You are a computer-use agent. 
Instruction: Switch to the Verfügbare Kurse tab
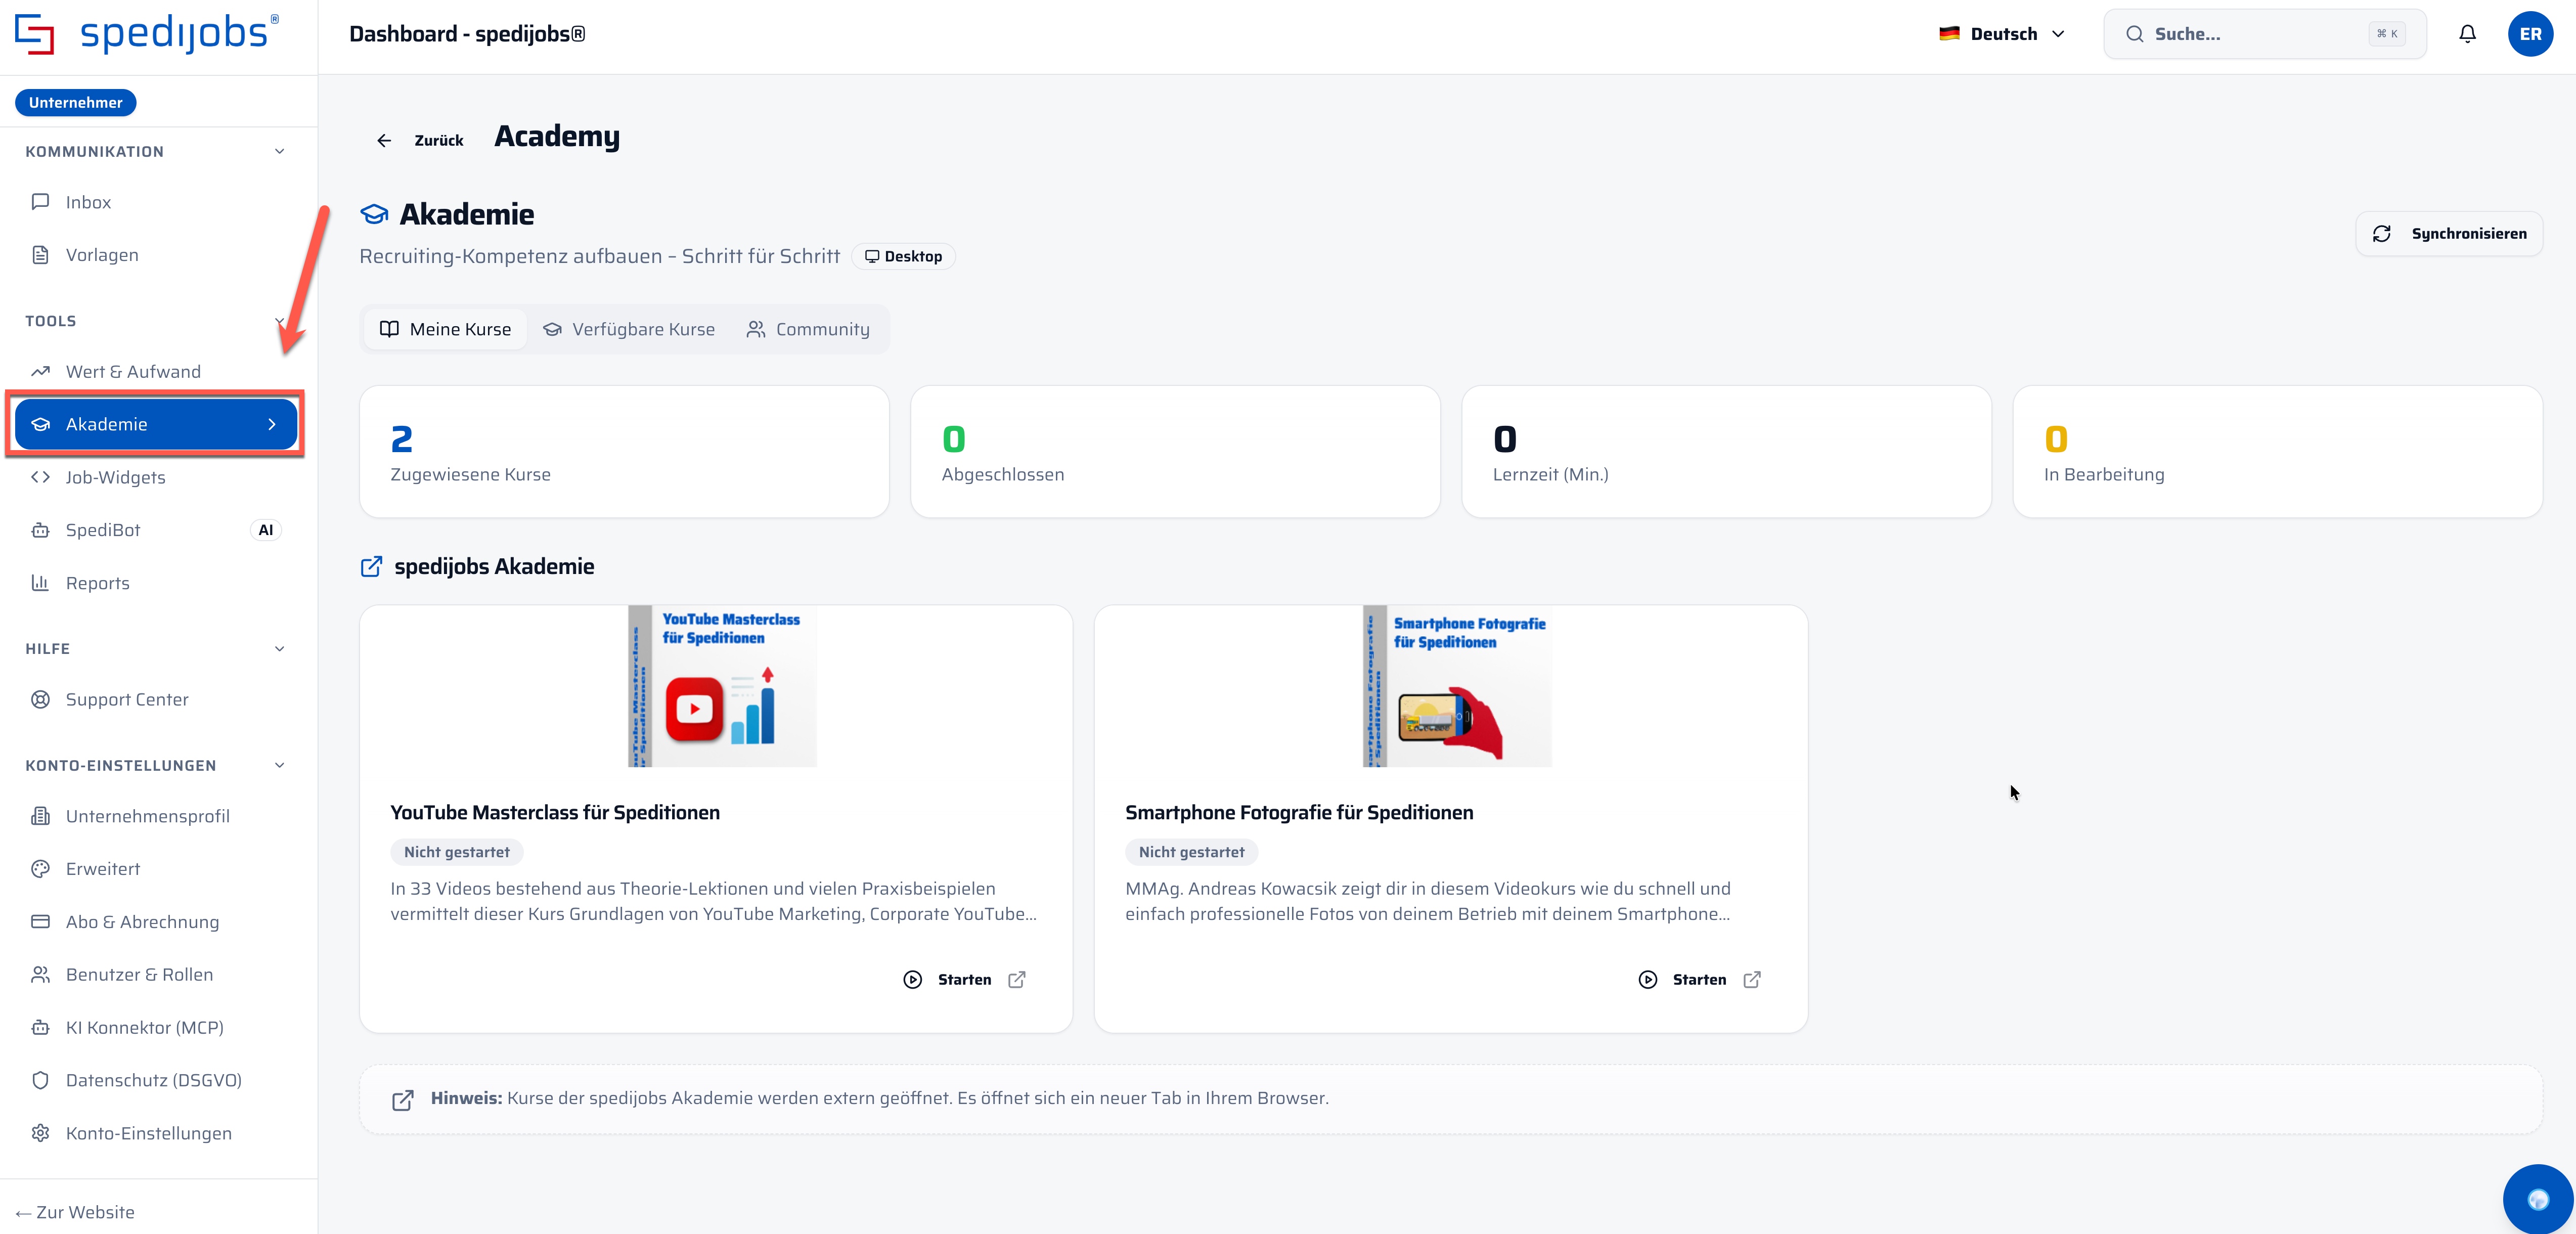click(629, 330)
